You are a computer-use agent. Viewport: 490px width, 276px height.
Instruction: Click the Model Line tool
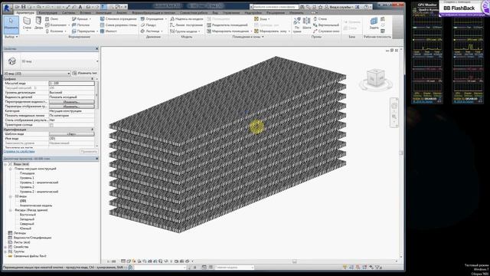pos(187,25)
